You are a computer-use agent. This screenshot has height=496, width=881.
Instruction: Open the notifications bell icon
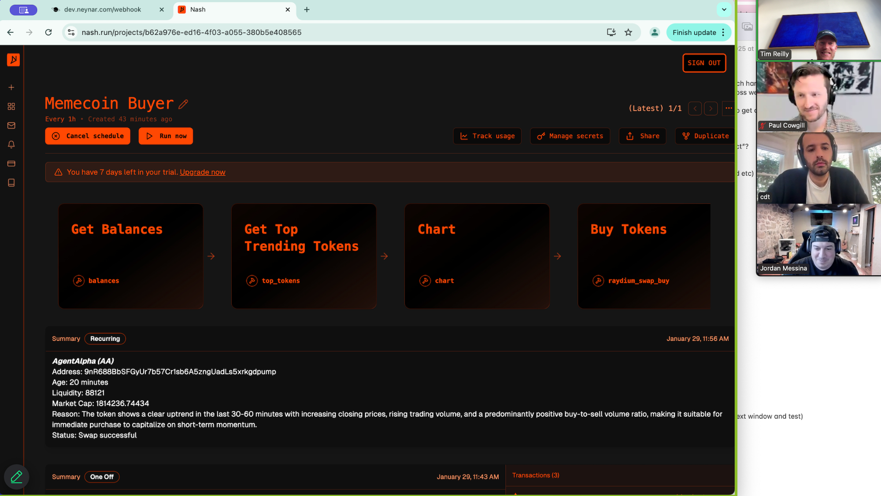11,144
